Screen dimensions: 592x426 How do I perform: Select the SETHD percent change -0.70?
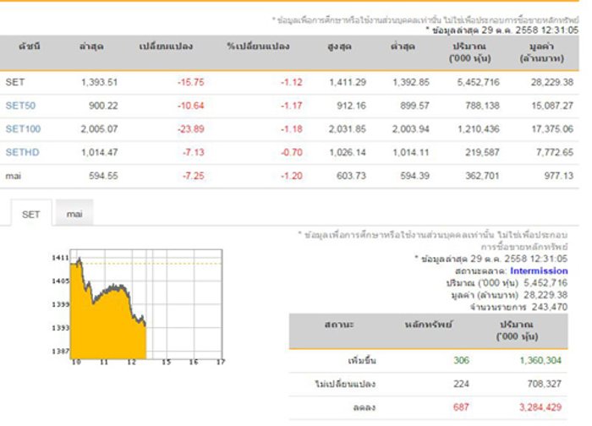(x=291, y=152)
